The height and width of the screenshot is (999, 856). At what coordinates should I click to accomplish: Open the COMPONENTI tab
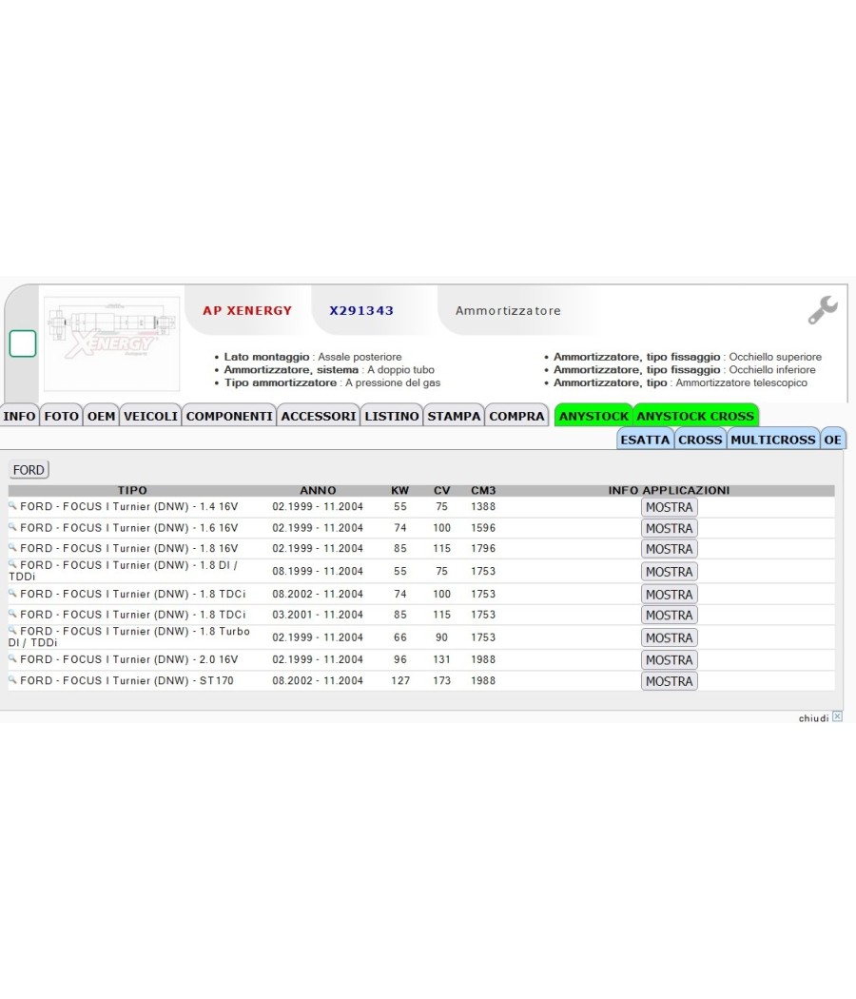click(229, 416)
